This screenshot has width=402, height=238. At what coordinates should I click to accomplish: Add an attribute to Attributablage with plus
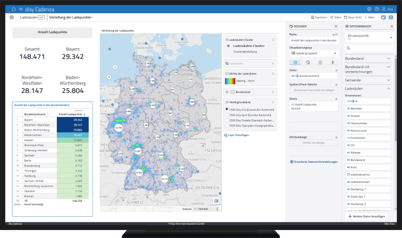click(336, 137)
